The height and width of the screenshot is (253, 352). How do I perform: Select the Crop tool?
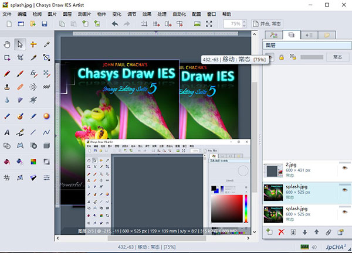click(x=20, y=58)
